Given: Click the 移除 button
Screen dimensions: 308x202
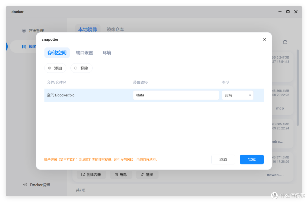Looking at the screenshot, I should coord(81,68).
